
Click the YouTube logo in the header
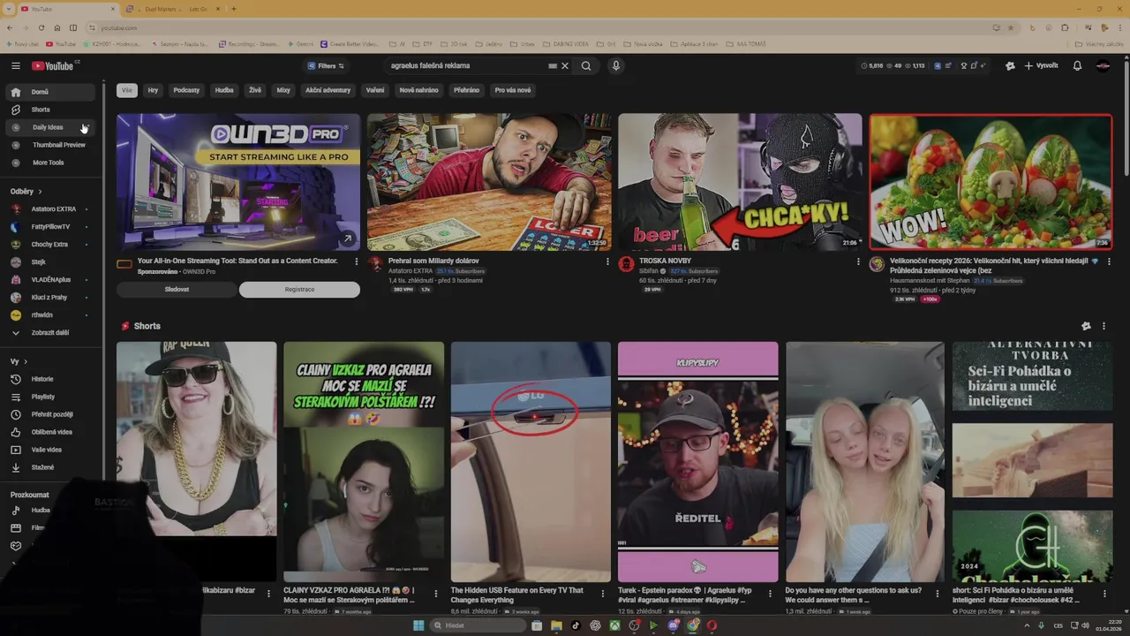click(x=53, y=66)
